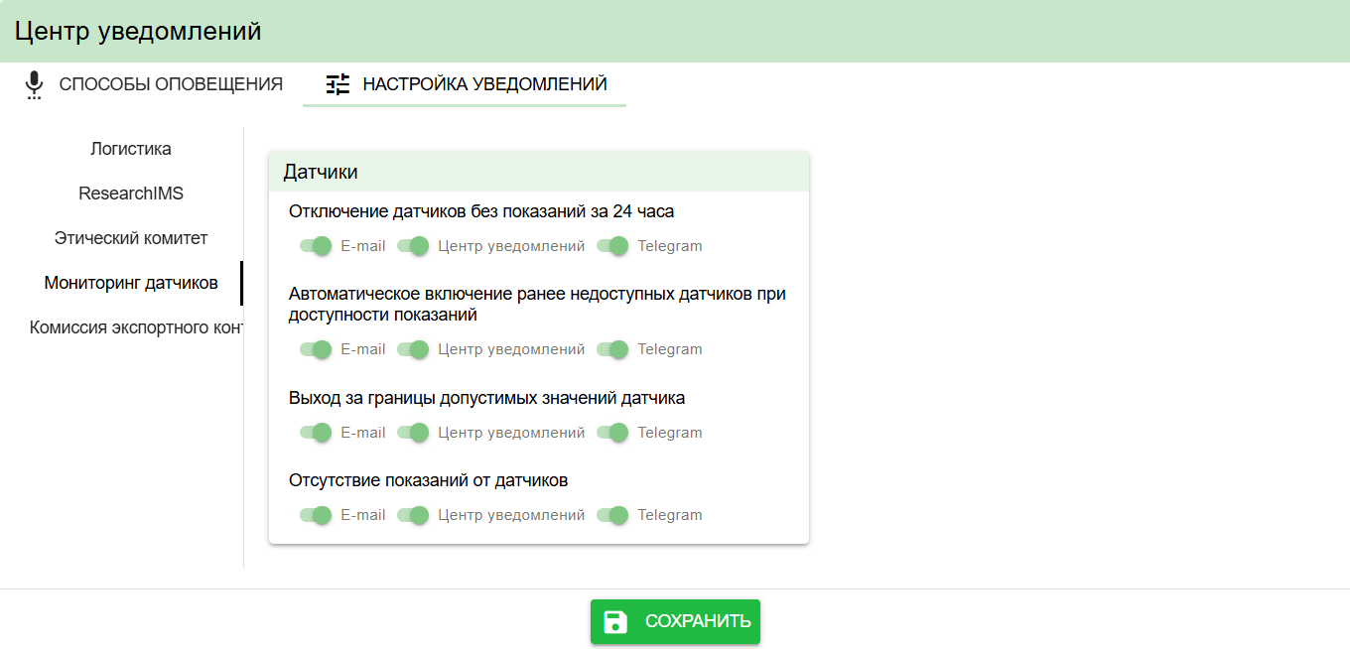
Task: Select Мониторинг датчиков in the sidebar
Action: click(131, 283)
